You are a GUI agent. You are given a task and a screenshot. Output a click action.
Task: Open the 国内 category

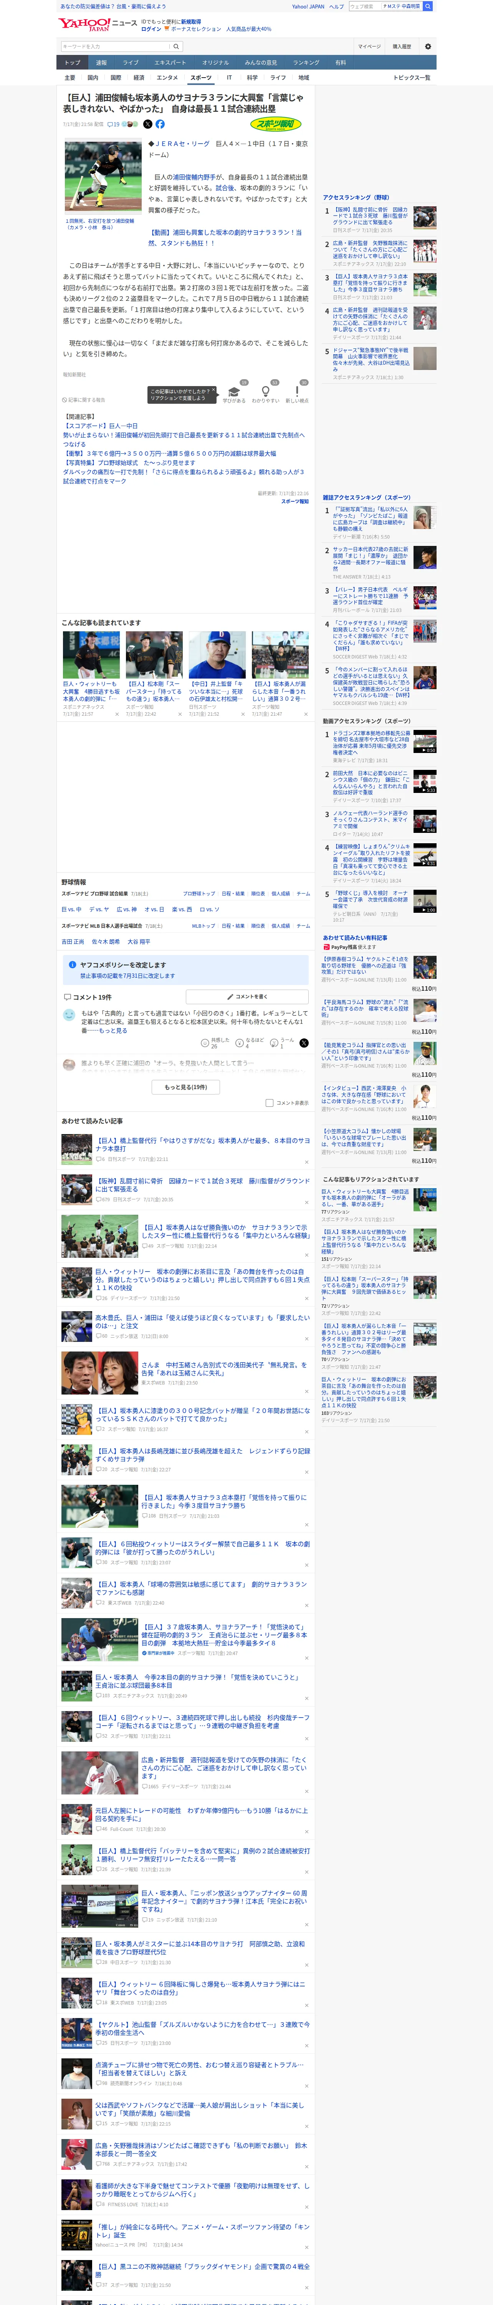93,78
